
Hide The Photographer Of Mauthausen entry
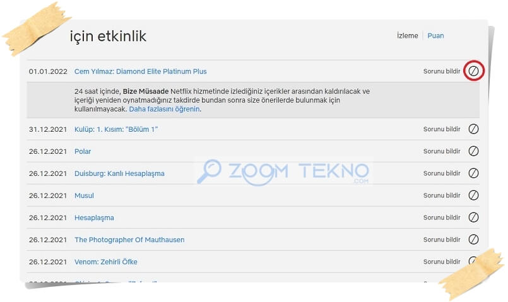473,239
